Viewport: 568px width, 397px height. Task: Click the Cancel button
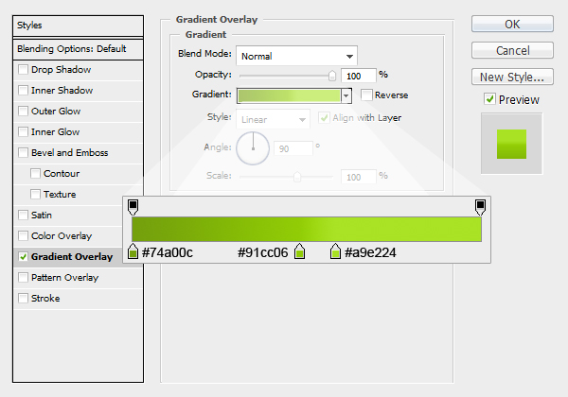click(x=512, y=50)
